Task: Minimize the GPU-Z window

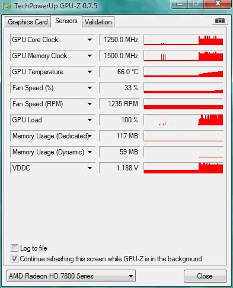Action: click(180, 4)
